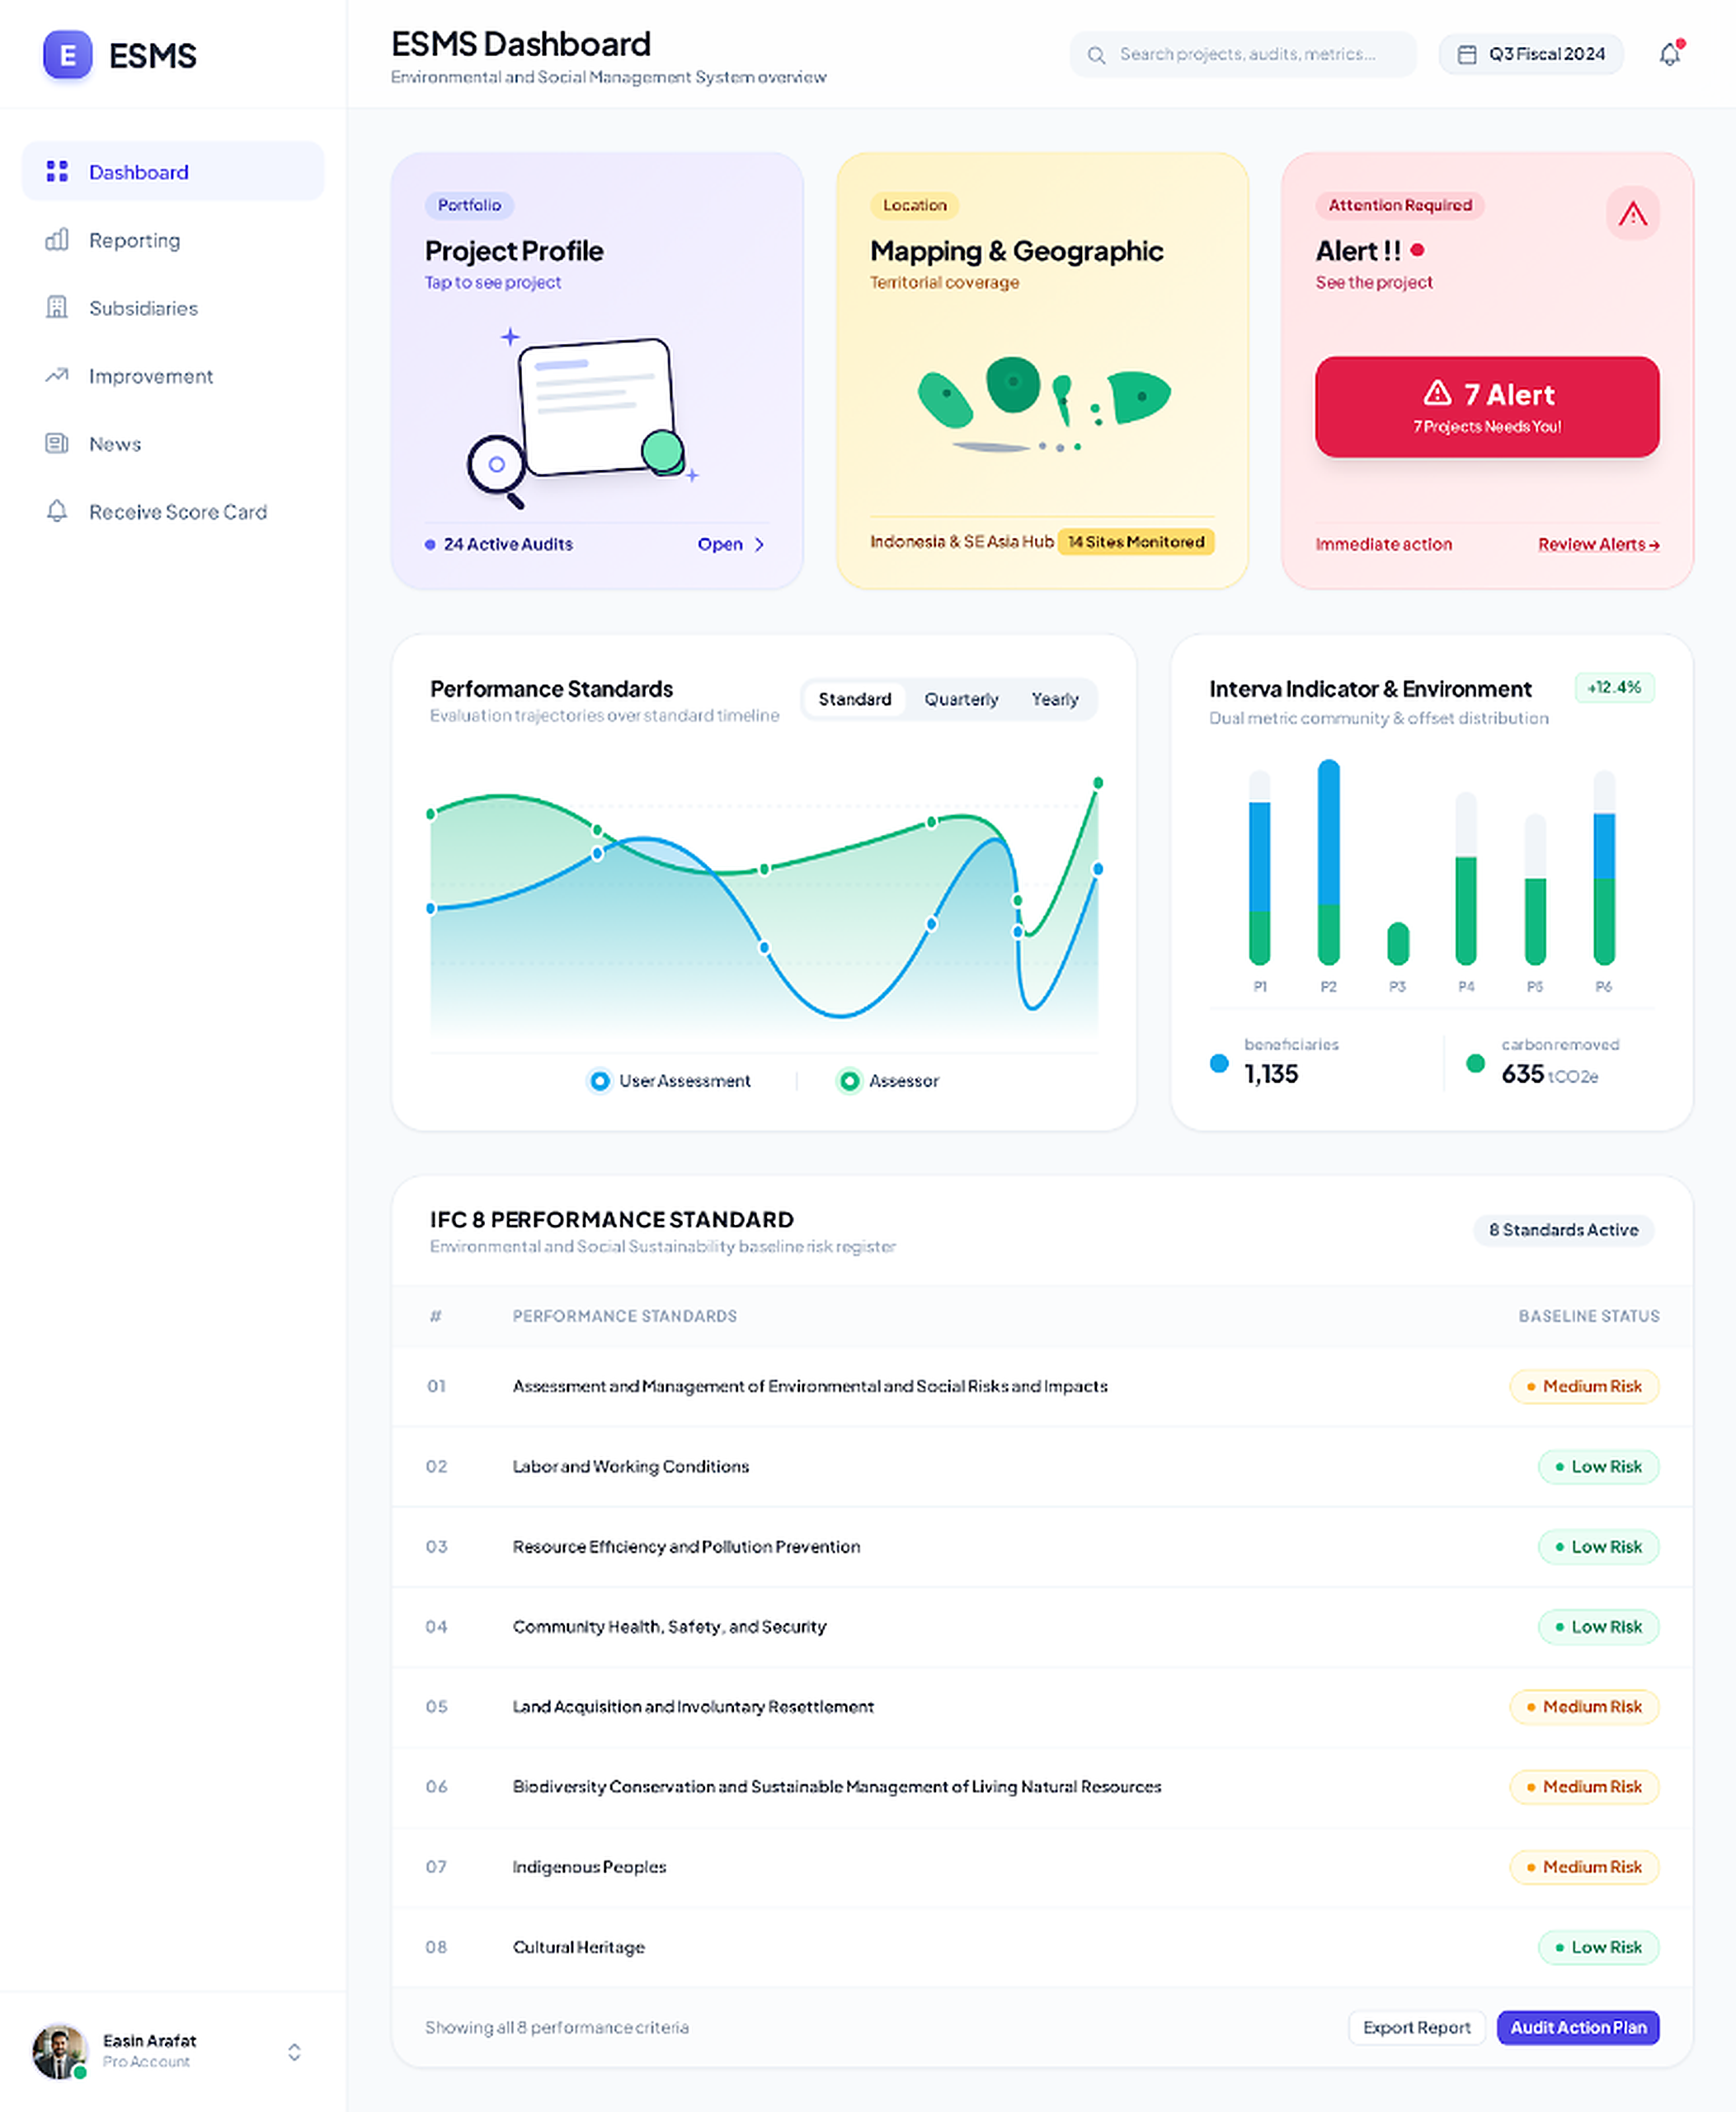This screenshot has width=1736, height=2112.
Task: Click the Indonesia map illustration
Action: pos(1043,404)
